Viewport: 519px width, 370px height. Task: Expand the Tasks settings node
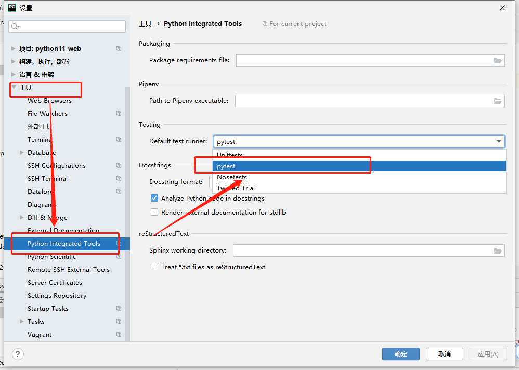click(21, 322)
